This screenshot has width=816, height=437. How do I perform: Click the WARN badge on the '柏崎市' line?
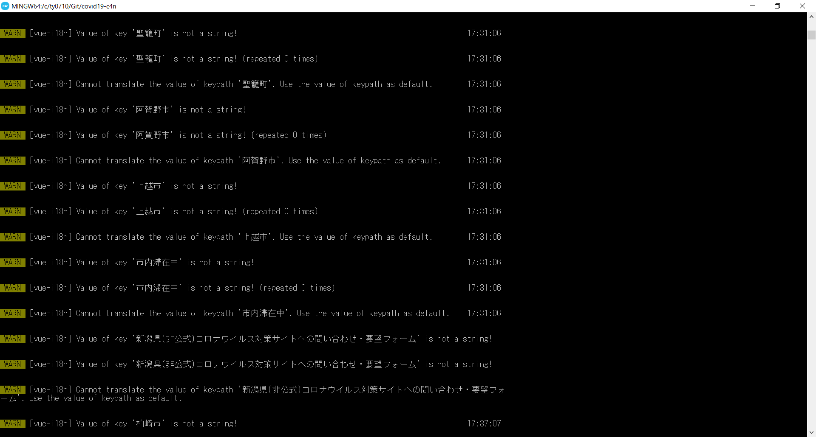pos(13,423)
